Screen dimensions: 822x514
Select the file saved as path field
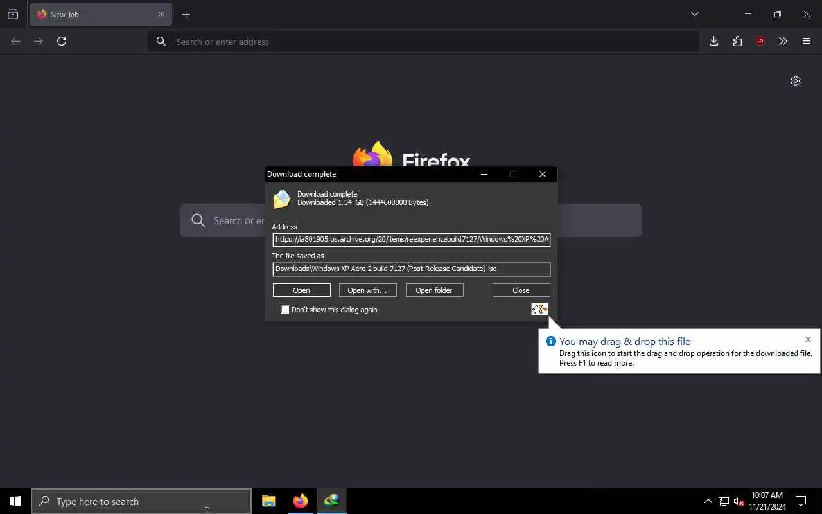[412, 269]
